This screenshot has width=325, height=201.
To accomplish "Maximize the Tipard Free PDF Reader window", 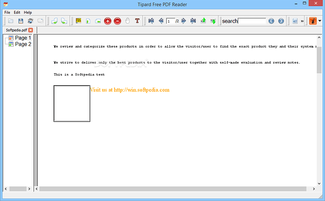I will tap(304, 3).
